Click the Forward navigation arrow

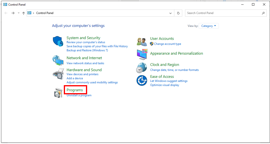13,13
